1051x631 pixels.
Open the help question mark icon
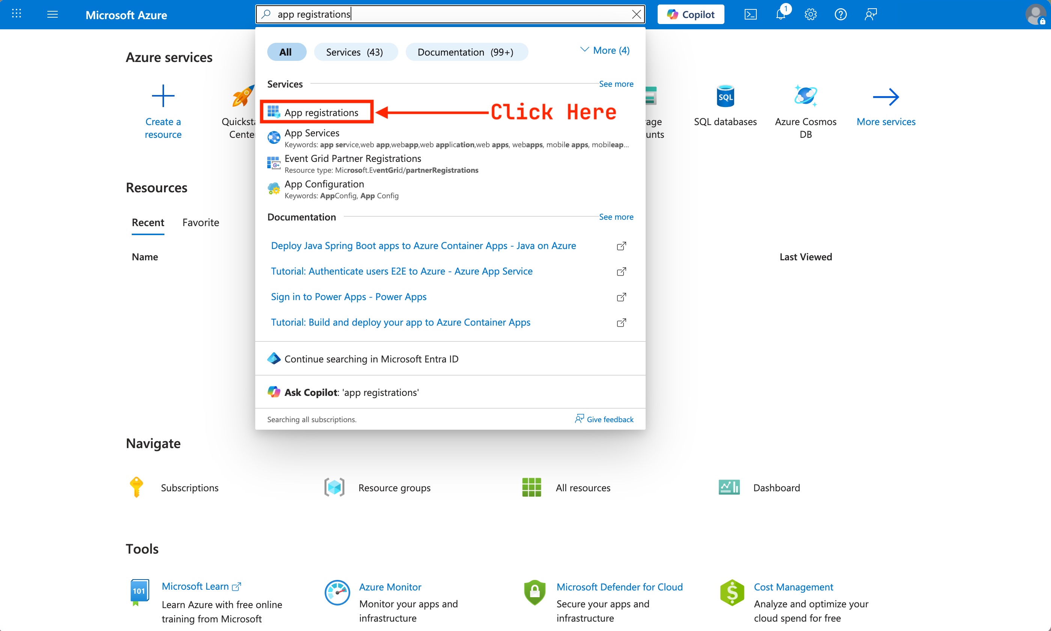tap(840, 14)
